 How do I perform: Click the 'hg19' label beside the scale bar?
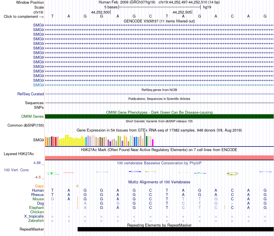tap(207, 7)
